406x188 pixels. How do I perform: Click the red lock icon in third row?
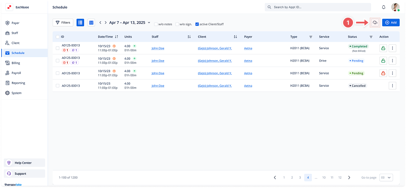pyautogui.click(x=383, y=73)
